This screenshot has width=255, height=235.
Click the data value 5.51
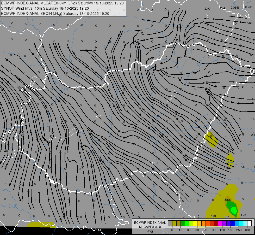[241, 167]
